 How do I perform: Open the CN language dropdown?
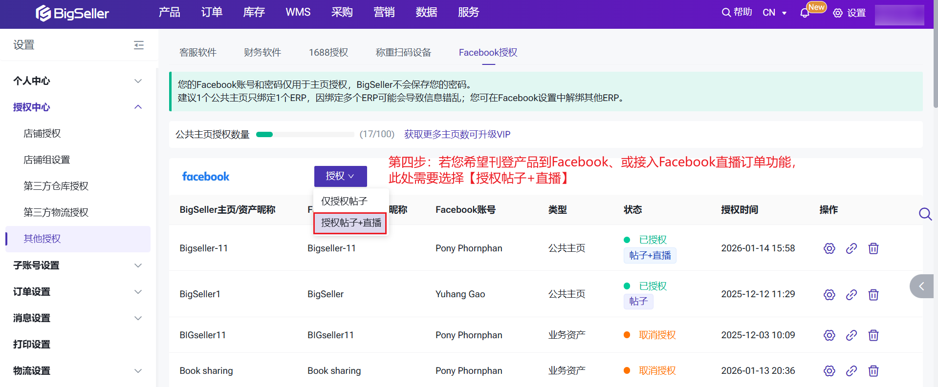click(x=774, y=13)
